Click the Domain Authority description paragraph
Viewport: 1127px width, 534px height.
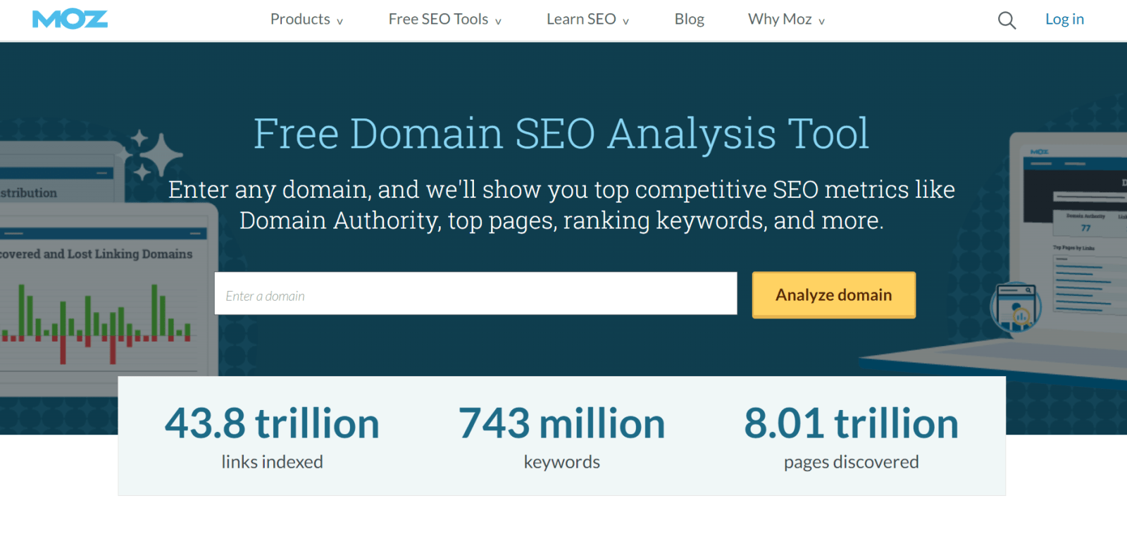[x=561, y=205]
